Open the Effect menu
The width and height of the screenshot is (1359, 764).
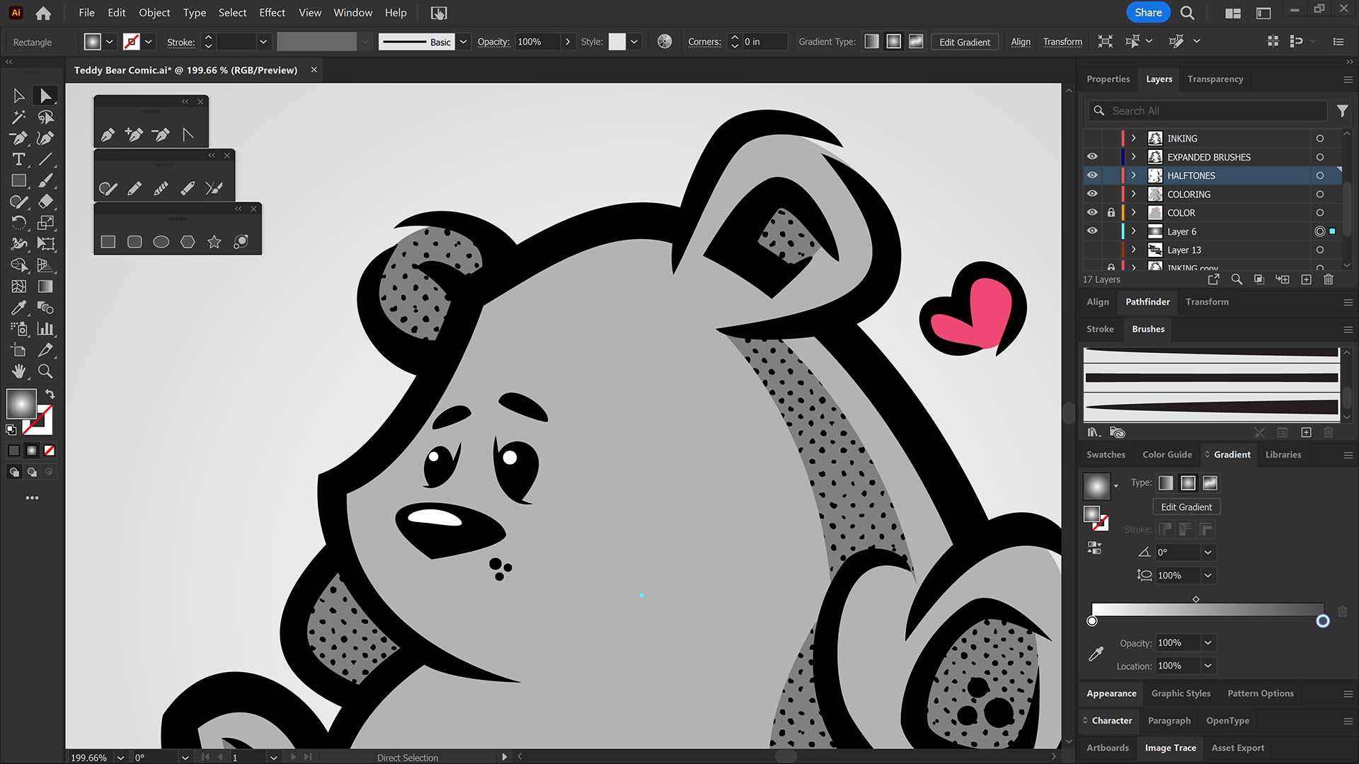[272, 13]
